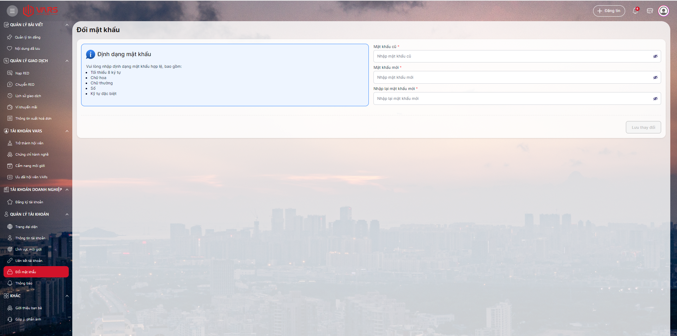Viewport: 677px width, 336px height.
Task: Collapse the QUẢN LÝ GIAO DỊCH section
Action: coord(67,61)
